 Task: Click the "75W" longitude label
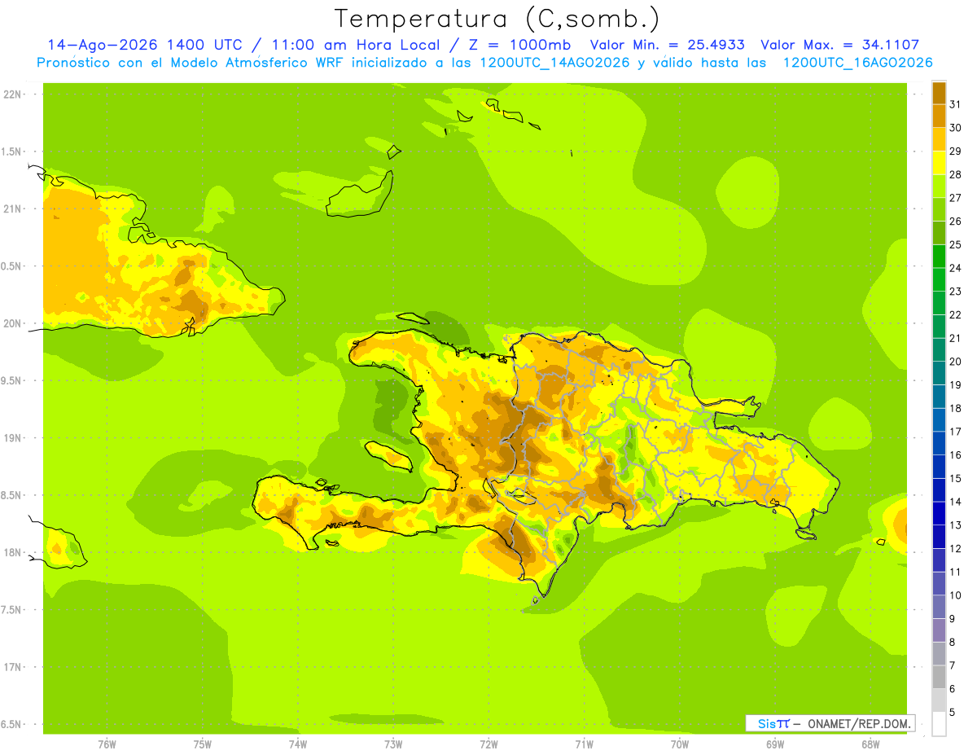tap(203, 744)
